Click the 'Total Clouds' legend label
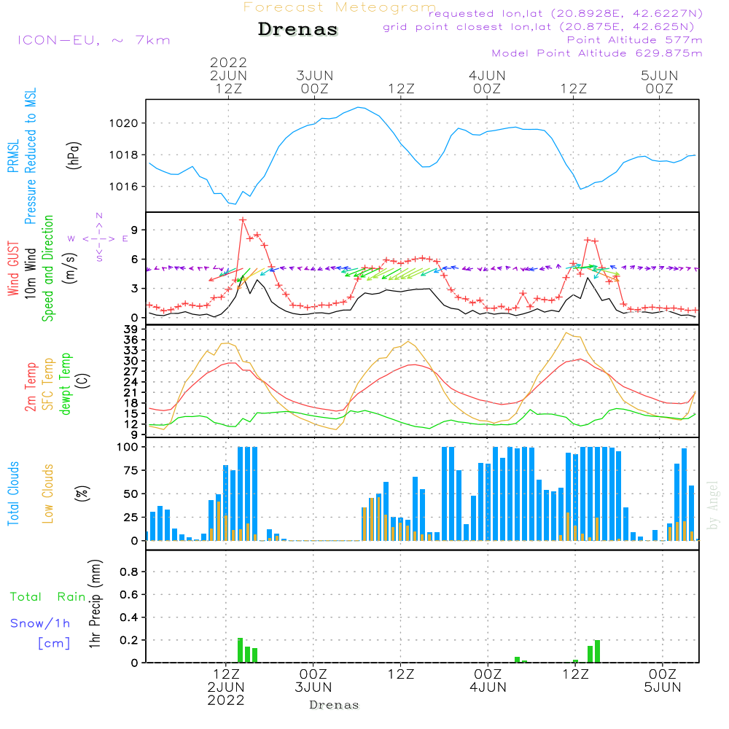Viewport: 729px width, 729px height. pyautogui.click(x=13, y=494)
